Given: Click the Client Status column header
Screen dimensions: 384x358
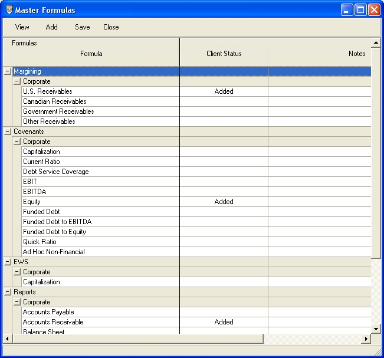Looking at the screenshot, I should [224, 57].
